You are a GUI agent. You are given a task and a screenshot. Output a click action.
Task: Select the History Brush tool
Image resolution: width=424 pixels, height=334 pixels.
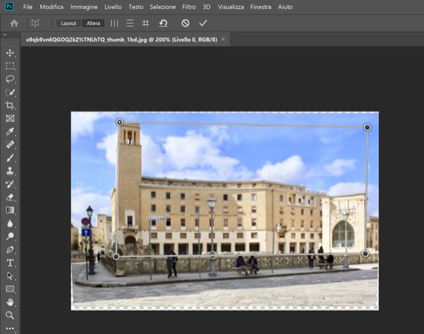pos(10,184)
